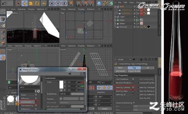Switch to the Exclusion tab
Image resolution: width=188 pixels, height=114 pixels.
click(121, 71)
